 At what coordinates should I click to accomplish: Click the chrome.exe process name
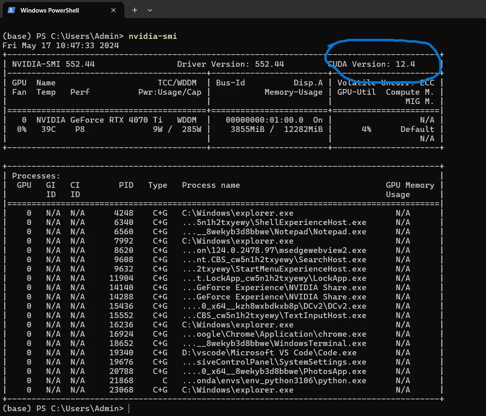tap(274, 334)
